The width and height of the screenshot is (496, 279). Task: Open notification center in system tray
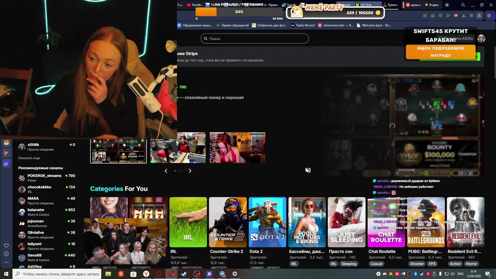click(488, 274)
